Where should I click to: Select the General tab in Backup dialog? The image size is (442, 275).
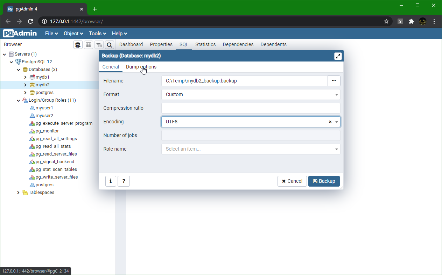[x=111, y=67]
